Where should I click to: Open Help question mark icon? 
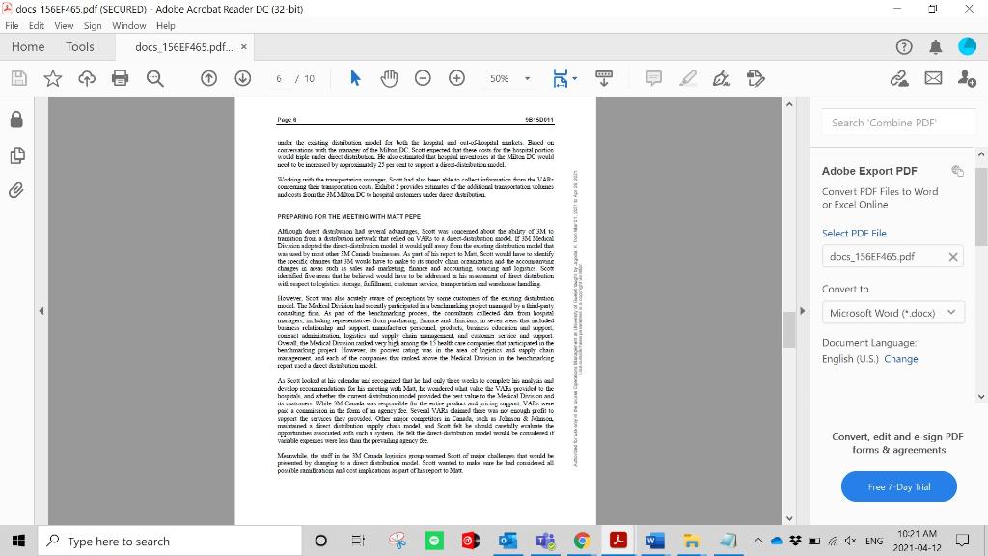point(903,46)
